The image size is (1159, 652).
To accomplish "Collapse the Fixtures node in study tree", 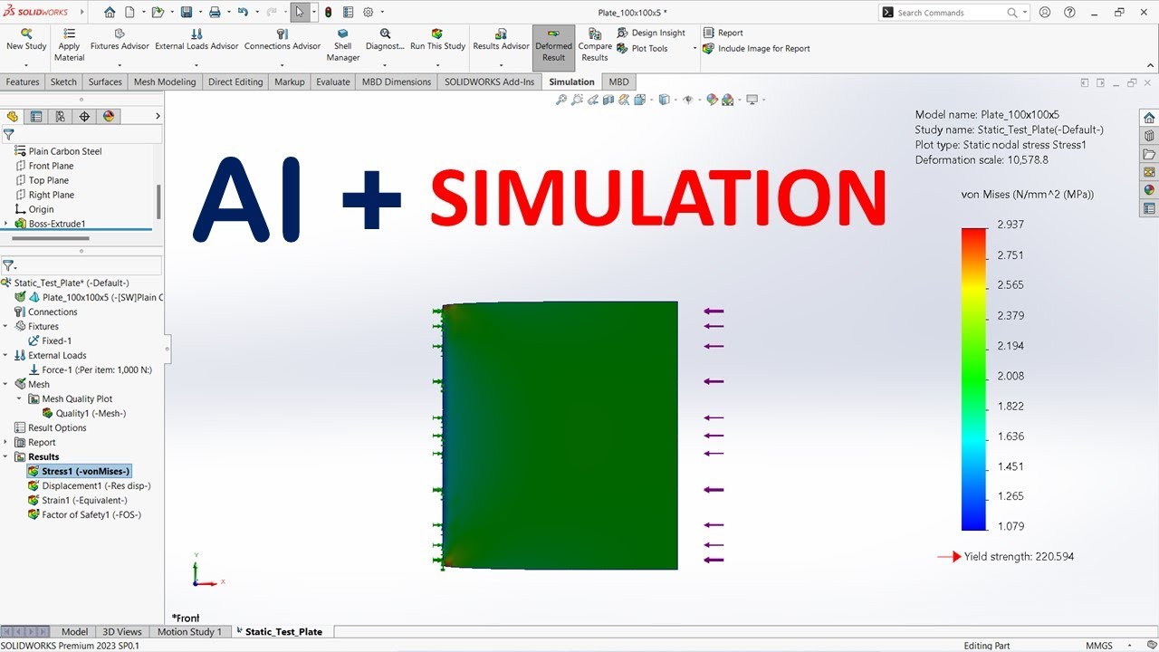I will pos(6,326).
